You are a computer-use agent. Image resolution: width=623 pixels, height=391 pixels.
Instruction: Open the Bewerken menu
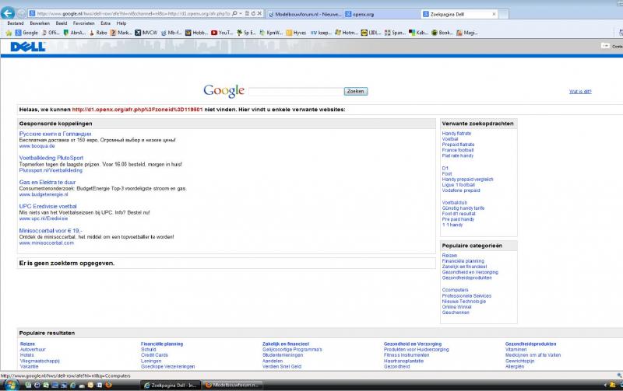(x=40, y=23)
